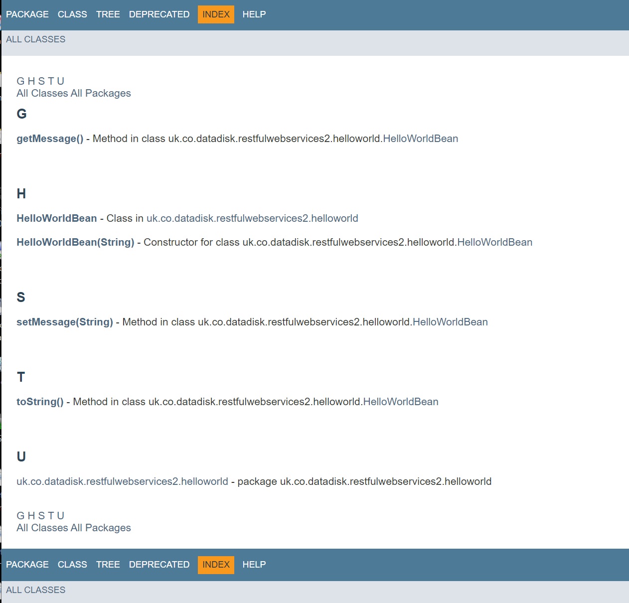Select TREE in the top navigation bar
This screenshot has width=629, height=603.
(x=108, y=14)
